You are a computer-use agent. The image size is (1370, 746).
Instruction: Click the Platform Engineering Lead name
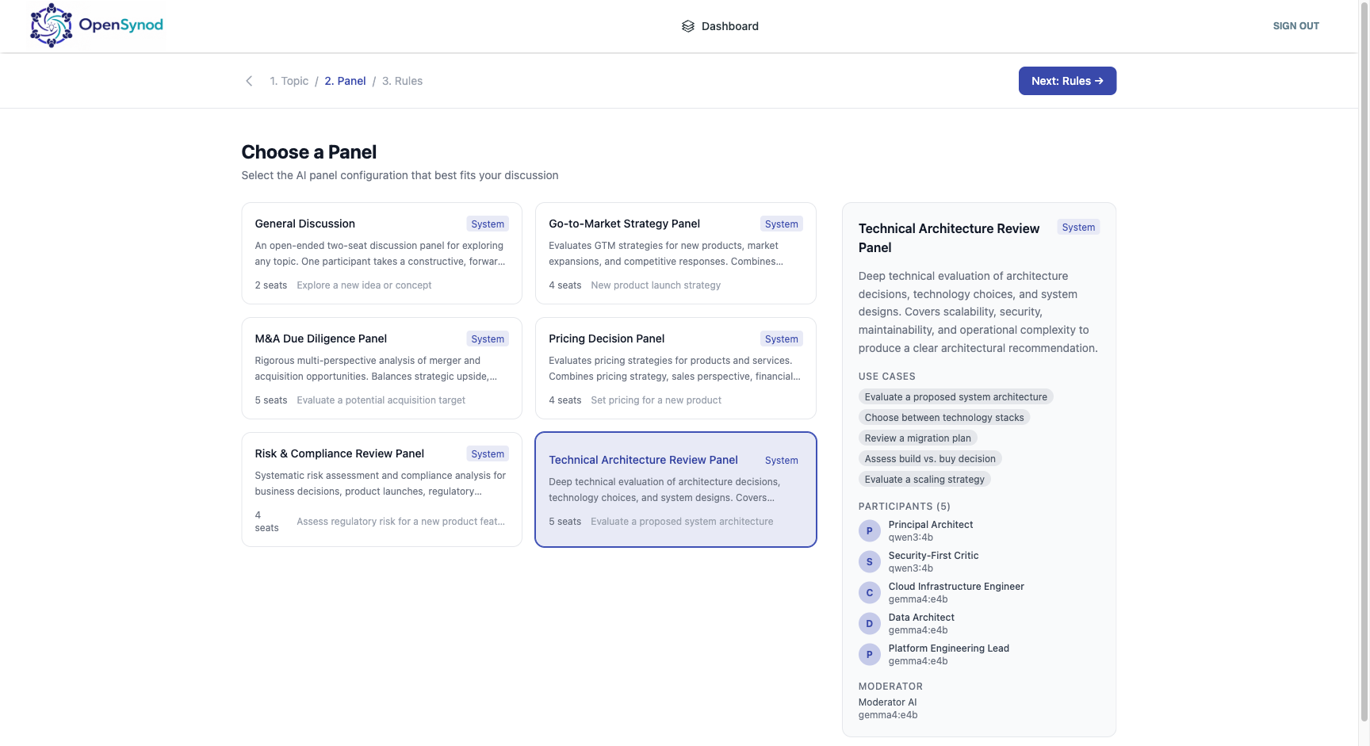point(948,648)
